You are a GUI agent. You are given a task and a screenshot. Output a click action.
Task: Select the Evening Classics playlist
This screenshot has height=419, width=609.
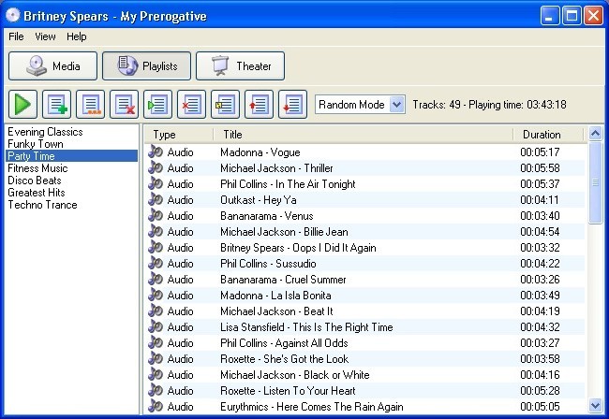point(45,132)
